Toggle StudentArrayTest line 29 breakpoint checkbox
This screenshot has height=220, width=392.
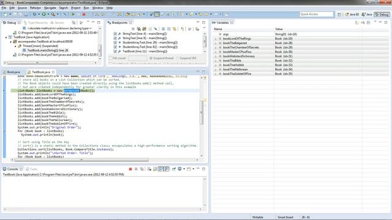coord(115,42)
